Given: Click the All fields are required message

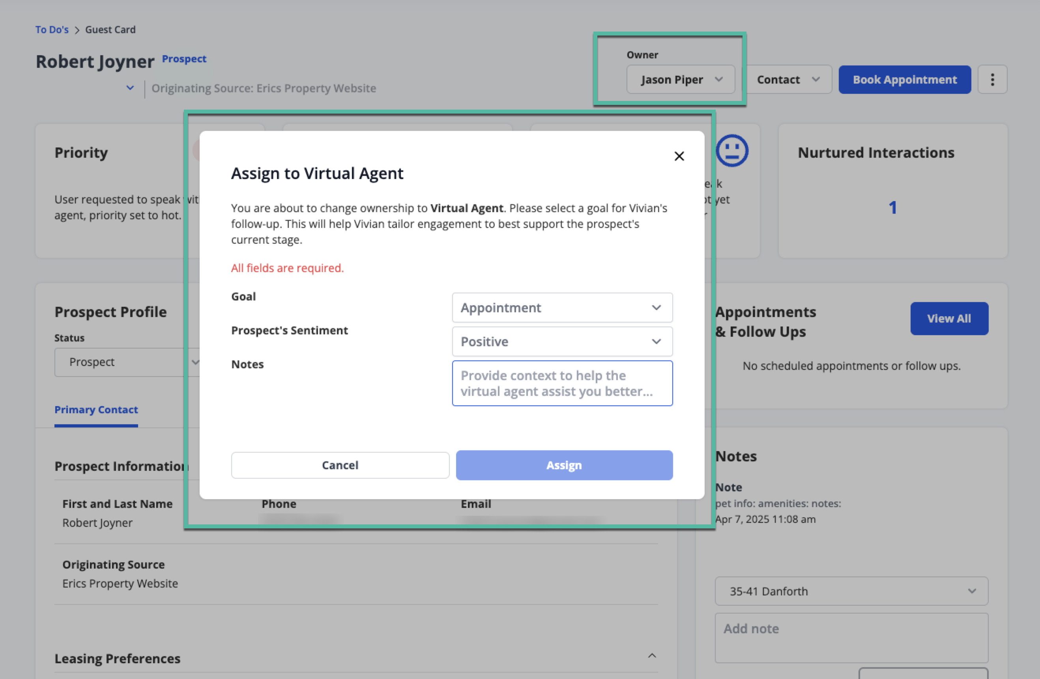Looking at the screenshot, I should tap(287, 268).
